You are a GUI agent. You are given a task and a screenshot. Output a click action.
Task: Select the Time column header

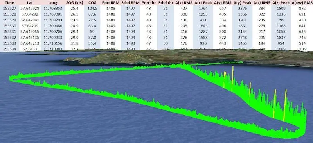(9, 3)
